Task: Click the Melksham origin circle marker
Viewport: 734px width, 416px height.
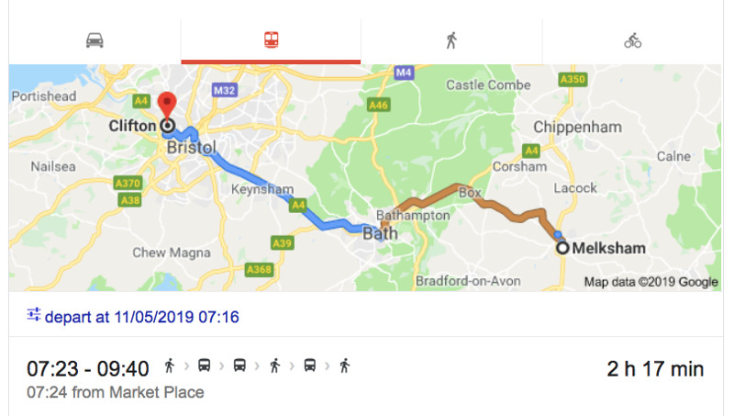Action: (563, 247)
